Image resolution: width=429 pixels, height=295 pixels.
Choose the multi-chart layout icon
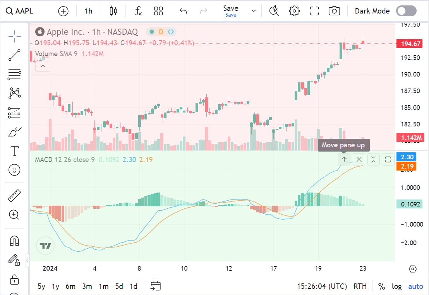pyautogui.click(x=158, y=11)
